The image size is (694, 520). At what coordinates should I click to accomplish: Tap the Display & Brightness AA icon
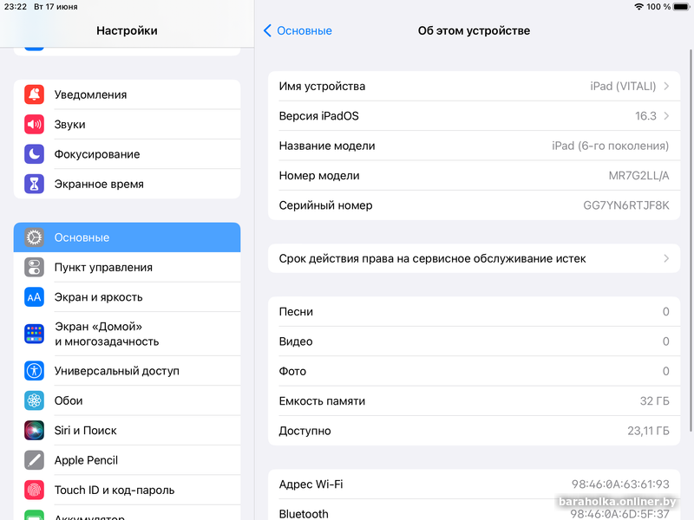34,297
